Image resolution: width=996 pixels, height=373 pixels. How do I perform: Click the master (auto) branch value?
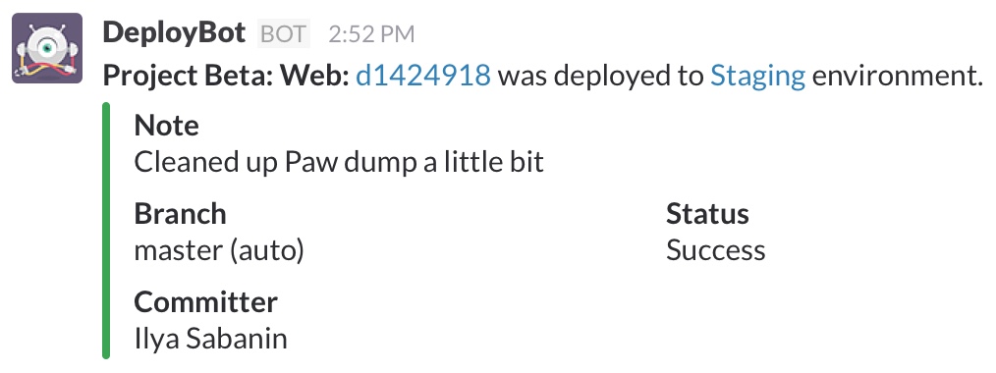point(219,250)
